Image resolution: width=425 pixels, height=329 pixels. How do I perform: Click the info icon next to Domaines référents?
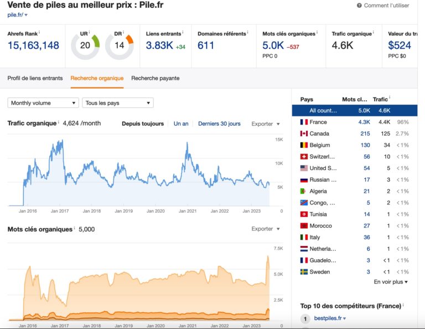(247, 32)
